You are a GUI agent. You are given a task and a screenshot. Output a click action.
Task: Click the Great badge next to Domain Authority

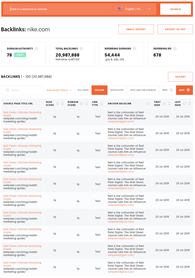coord(20,55)
